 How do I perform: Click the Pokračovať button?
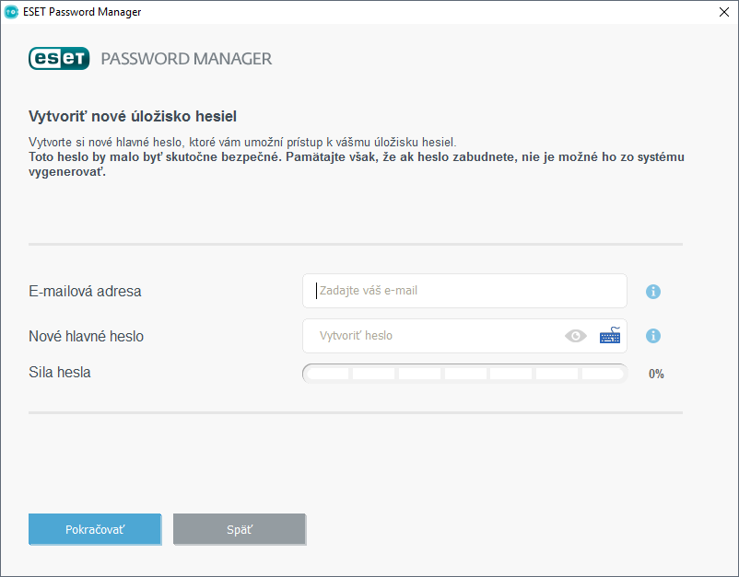95,529
